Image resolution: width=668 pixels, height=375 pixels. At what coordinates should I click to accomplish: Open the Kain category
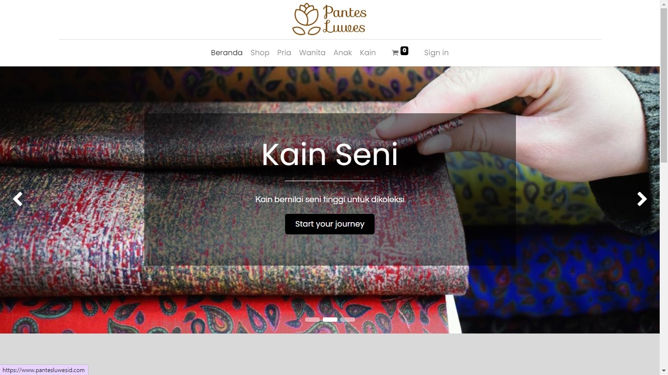click(x=368, y=53)
